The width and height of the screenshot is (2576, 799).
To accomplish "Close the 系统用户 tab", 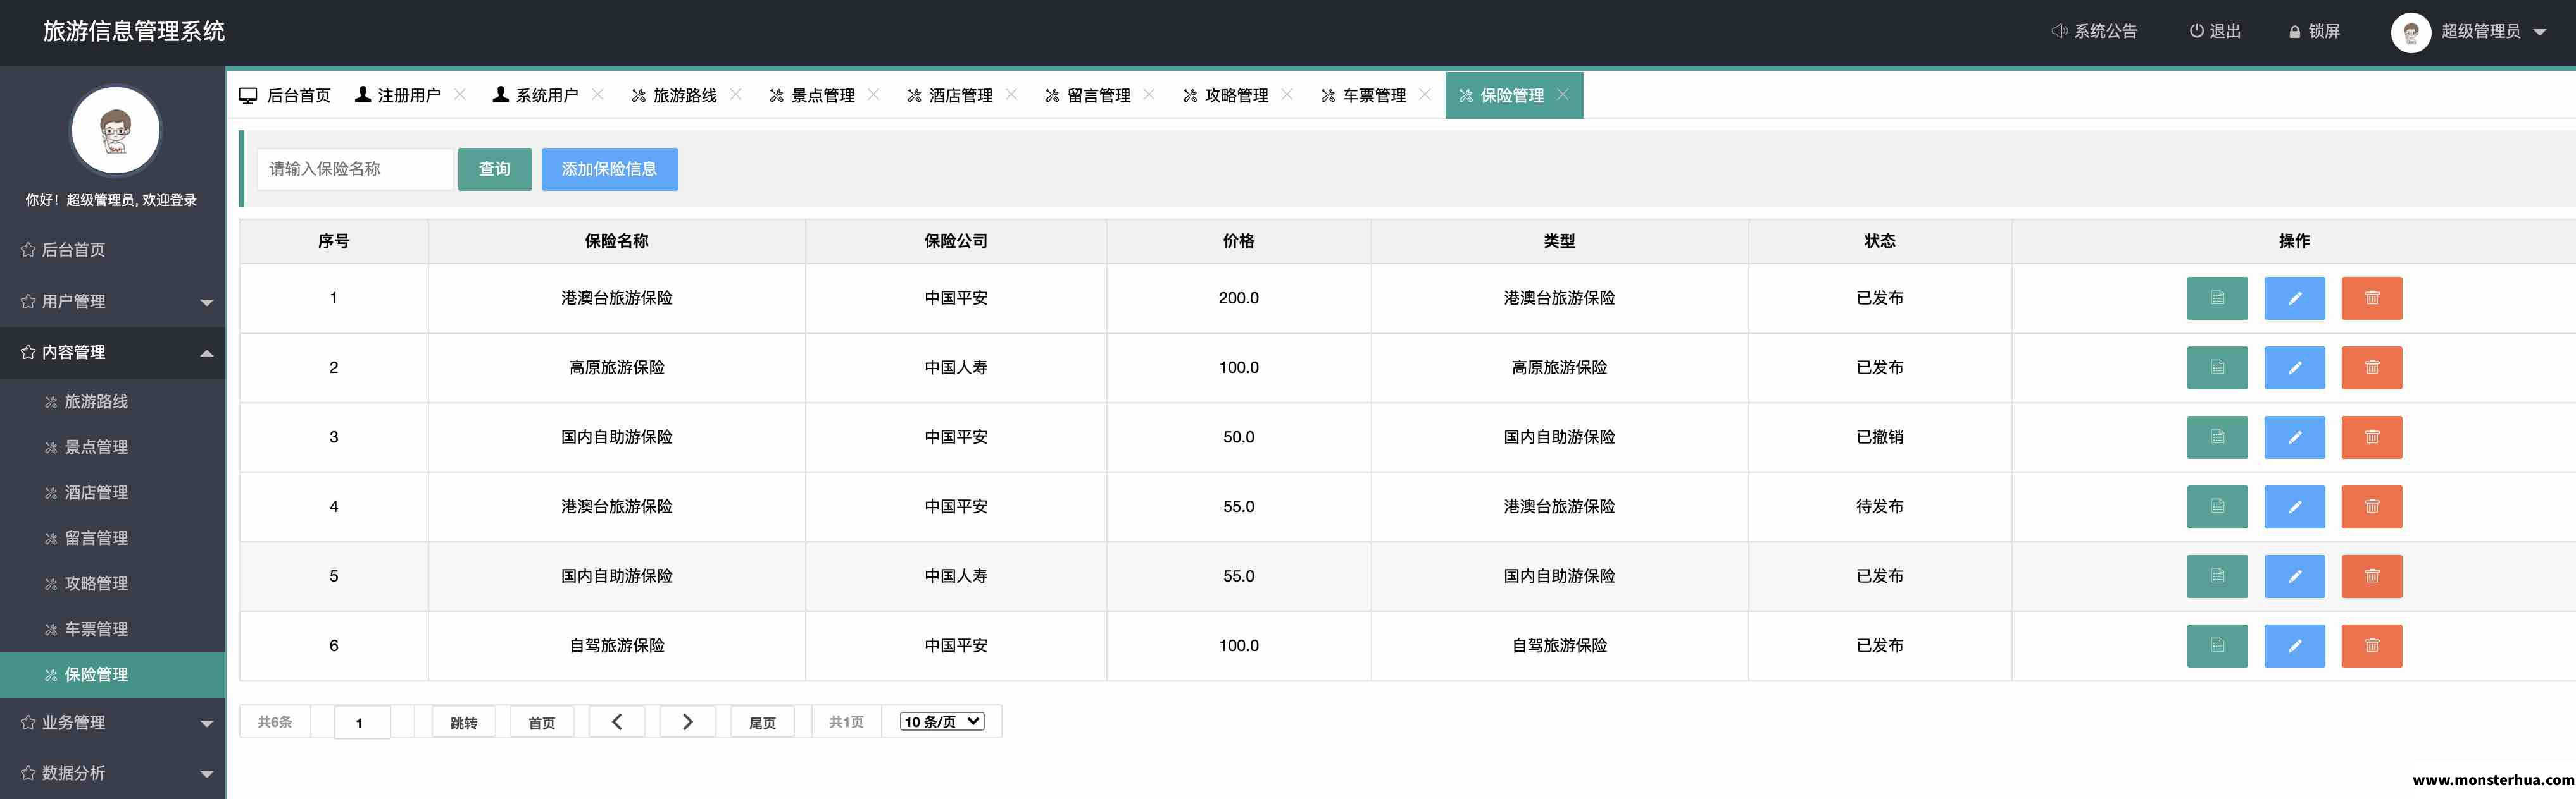I will (x=598, y=94).
